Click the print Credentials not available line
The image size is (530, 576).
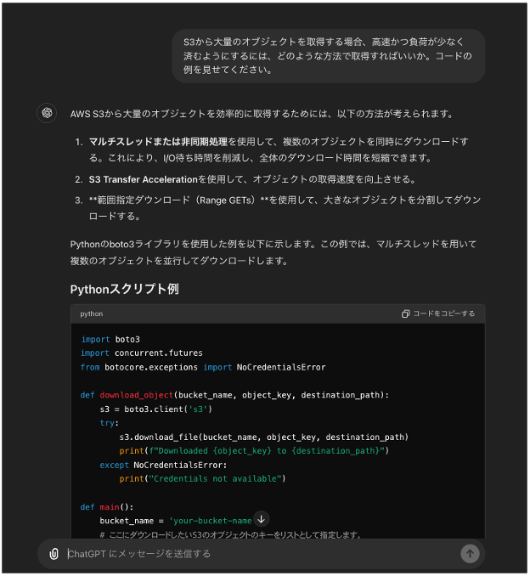[202, 478]
